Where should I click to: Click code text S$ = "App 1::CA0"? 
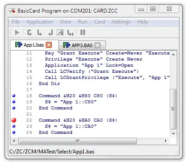(71, 126)
